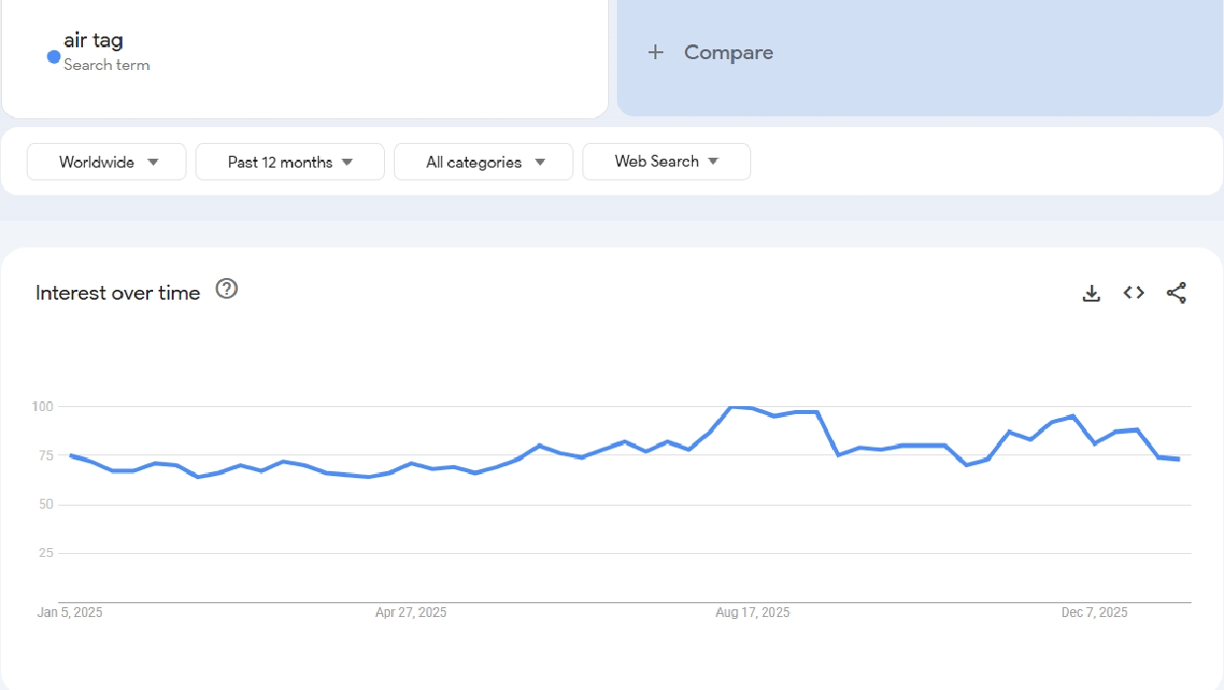The image size is (1224, 690).
Task: Download the interest over time data
Action: coord(1091,293)
